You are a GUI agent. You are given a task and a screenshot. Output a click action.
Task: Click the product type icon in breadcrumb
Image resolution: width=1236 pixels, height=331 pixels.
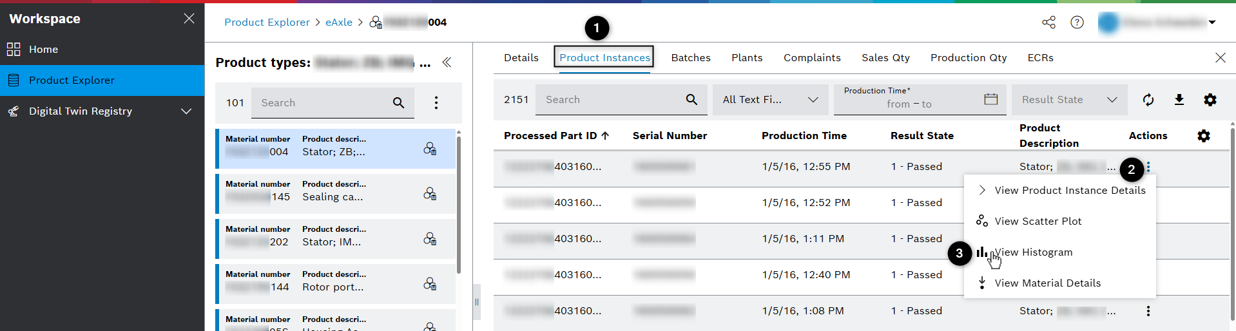[376, 23]
